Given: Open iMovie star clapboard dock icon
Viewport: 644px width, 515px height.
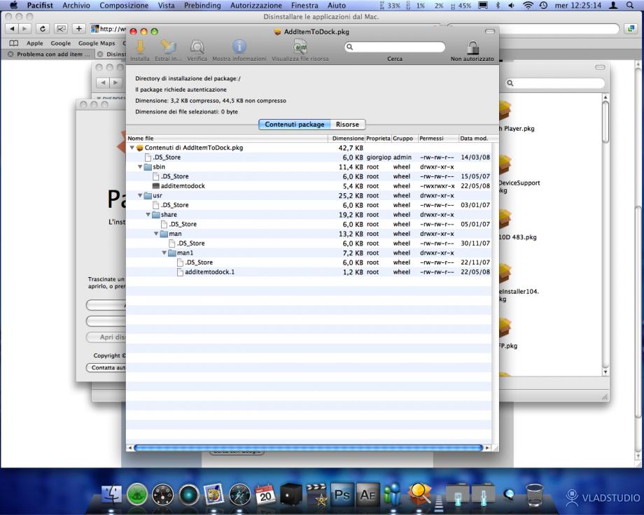Looking at the screenshot, I should [316, 495].
